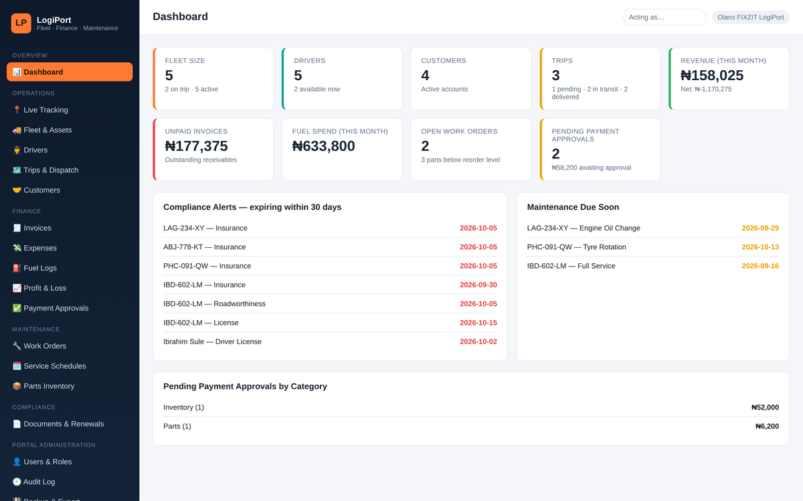803x501 pixels.
Task: Navigate to Invoices in Finance
Action: (70, 228)
